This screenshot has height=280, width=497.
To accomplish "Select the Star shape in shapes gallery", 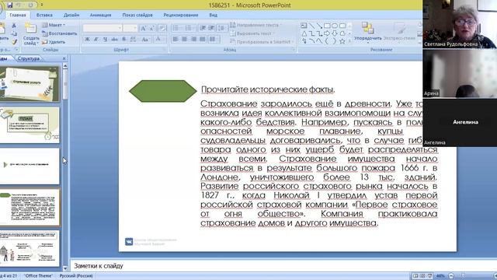I will pyautogui.click(x=342, y=41).
